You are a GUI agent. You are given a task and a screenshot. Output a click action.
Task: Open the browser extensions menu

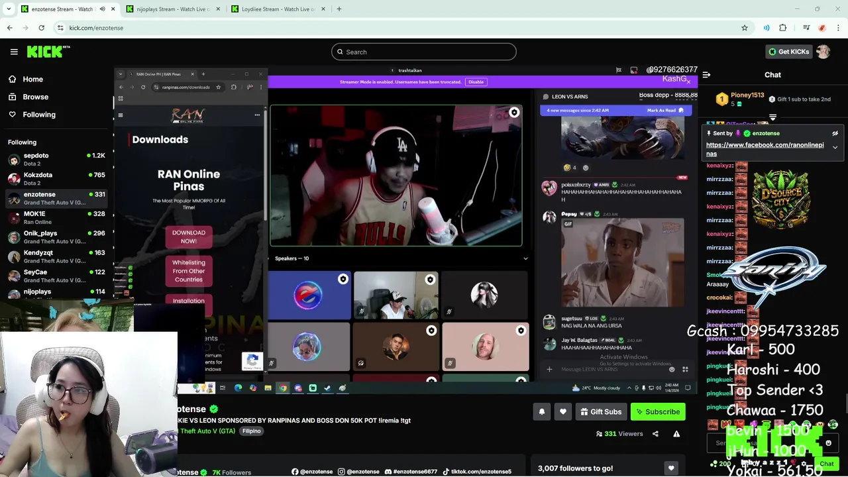pos(783,28)
